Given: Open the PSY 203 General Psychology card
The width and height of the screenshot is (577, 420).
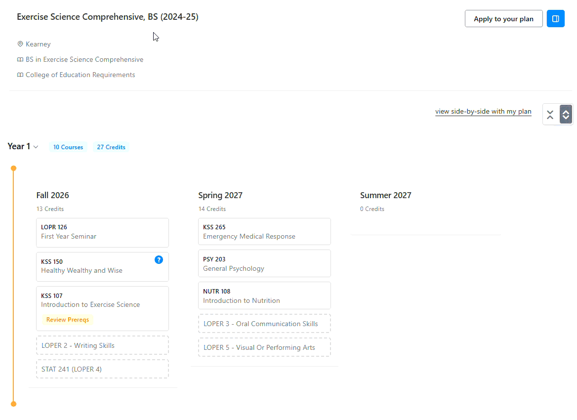Looking at the screenshot, I should [x=264, y=263].
